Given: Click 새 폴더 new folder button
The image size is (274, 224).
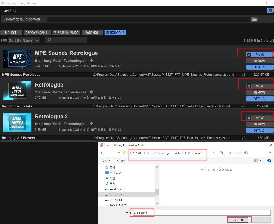Looking at the screenshot, I should click(x=121, y=161).
